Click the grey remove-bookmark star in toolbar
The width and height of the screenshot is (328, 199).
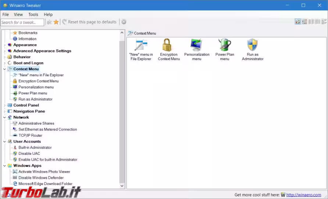[49, 22]
